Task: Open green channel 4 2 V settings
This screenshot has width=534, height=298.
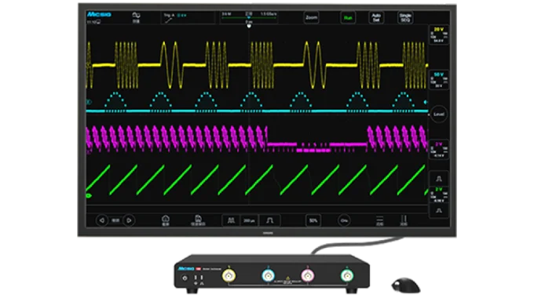Action: tap(438, 195)
